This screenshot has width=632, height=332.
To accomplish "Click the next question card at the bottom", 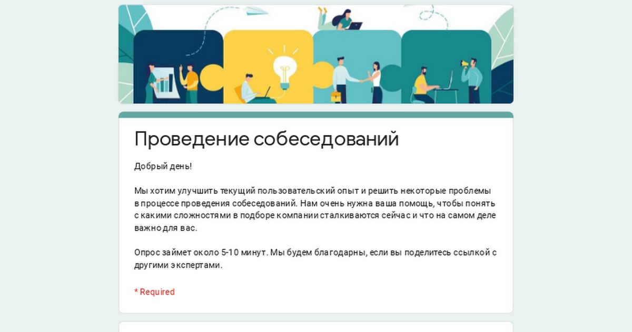I will (316, 327).
